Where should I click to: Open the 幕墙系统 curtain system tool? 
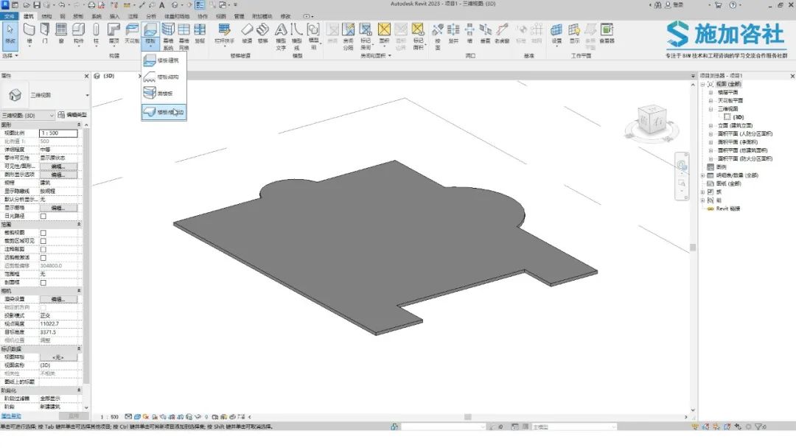pos(168,35)
